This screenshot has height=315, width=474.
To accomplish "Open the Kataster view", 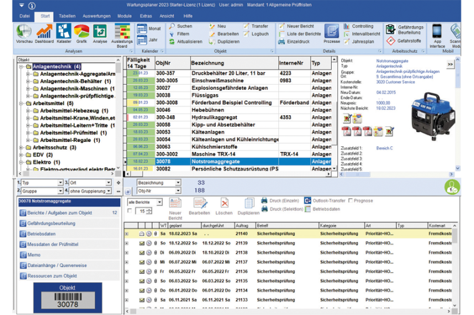I will pyautogui.click(x=64, y=34).
